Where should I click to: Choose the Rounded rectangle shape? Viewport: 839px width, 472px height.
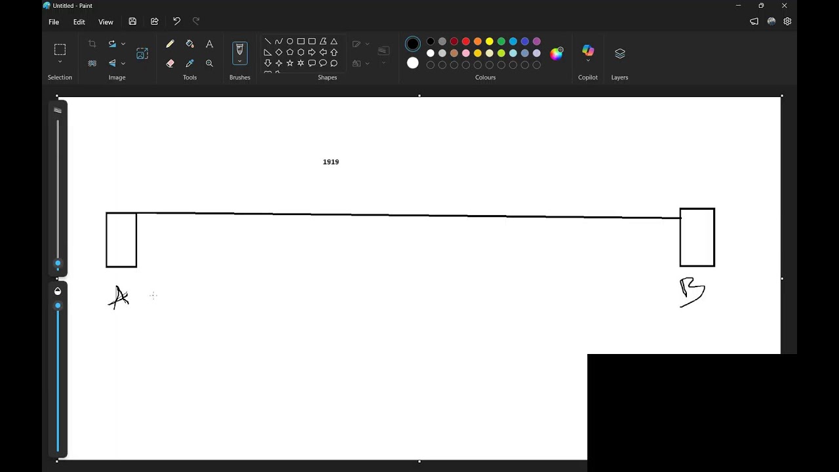312,41
